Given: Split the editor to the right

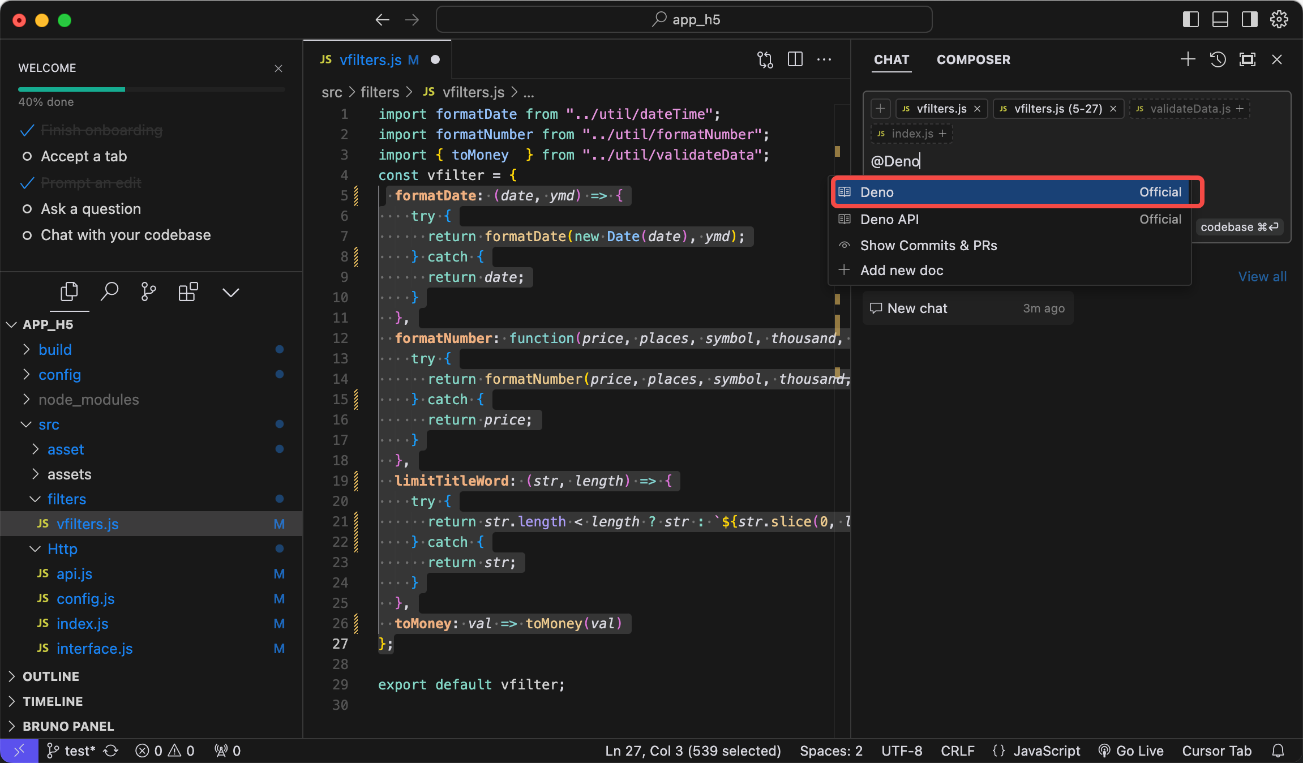Looking at the screenshot, I should point(795,59).
